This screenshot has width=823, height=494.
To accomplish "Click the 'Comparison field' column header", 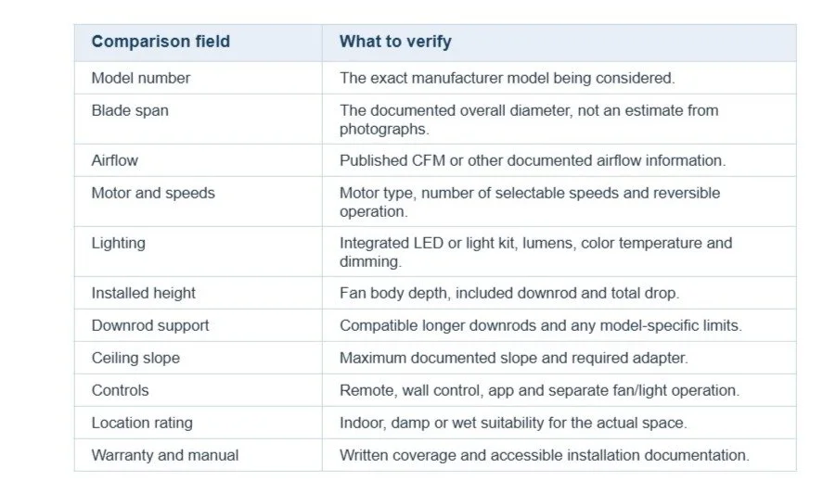I will point(198,43).
